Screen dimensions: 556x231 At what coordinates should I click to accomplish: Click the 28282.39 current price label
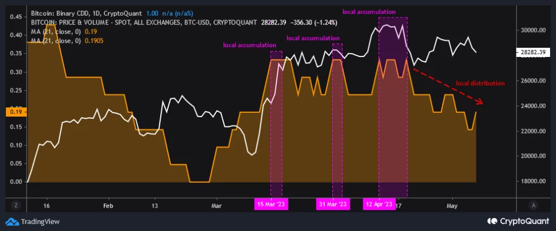point(531,53)
